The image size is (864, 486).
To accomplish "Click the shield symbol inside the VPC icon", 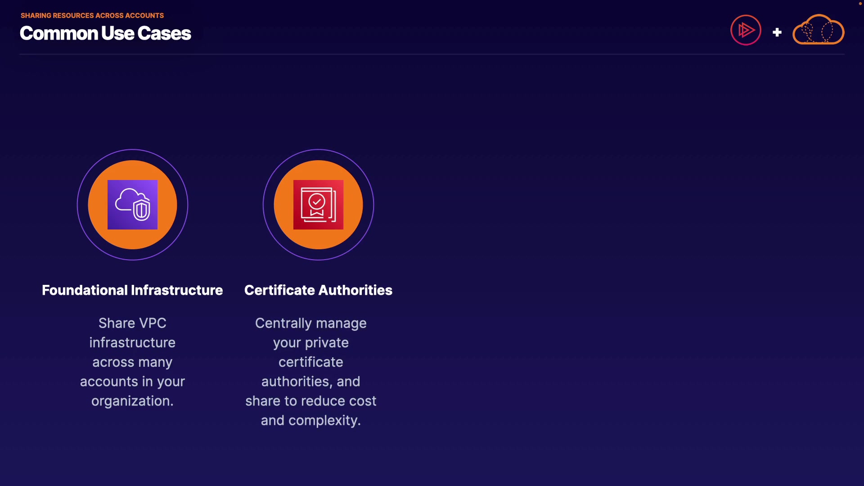I will click(x=142, y=210).
